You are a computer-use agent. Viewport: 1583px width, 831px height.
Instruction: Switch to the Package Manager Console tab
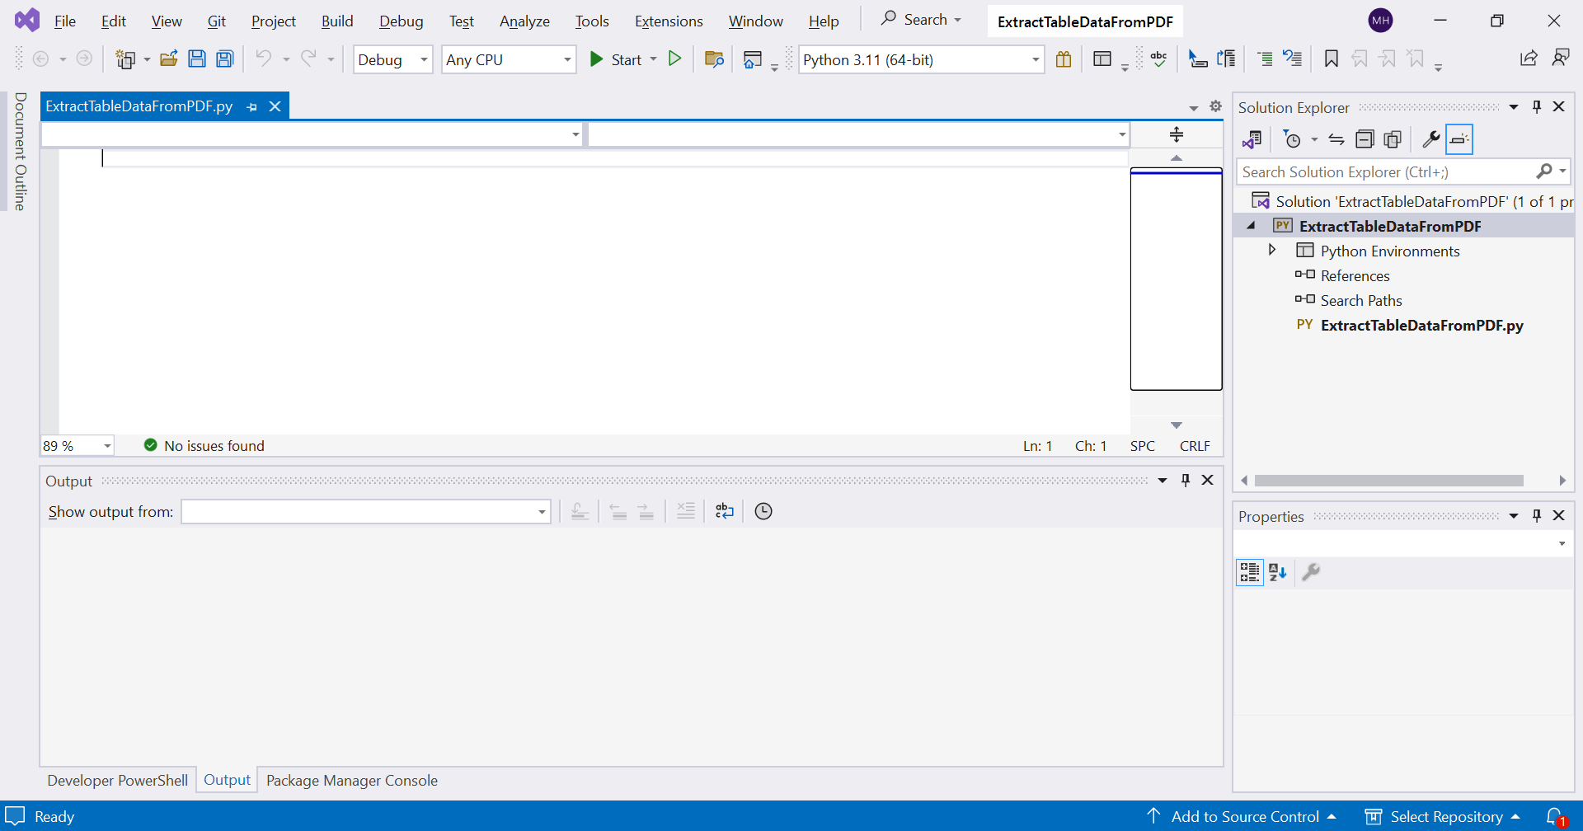pos(352,780)
